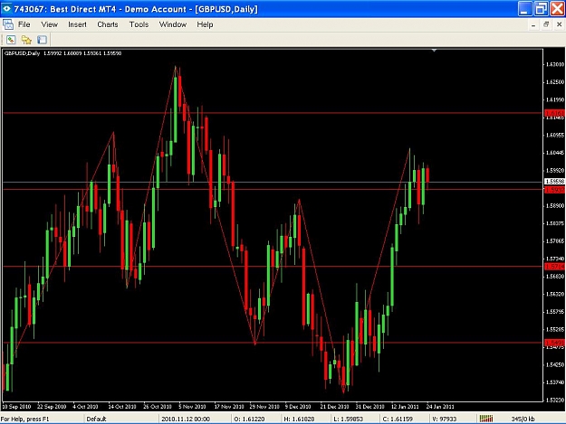Click the Default profile in status bar

[x=96, y=419]
